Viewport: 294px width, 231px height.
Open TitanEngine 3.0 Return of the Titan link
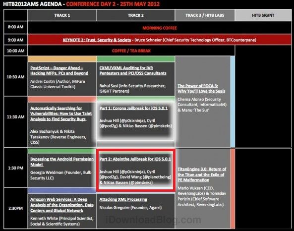coord(202,174)
